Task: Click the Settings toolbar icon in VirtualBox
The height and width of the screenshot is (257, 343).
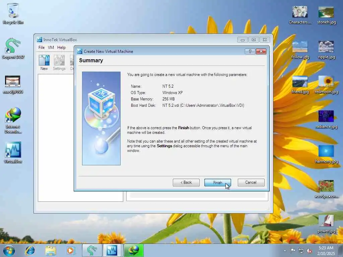Action: click(59, 63)
